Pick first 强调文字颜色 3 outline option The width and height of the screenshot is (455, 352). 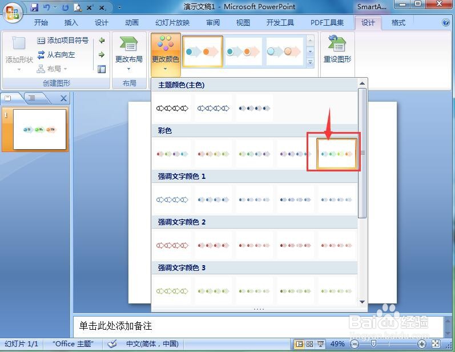coord(172,291)
